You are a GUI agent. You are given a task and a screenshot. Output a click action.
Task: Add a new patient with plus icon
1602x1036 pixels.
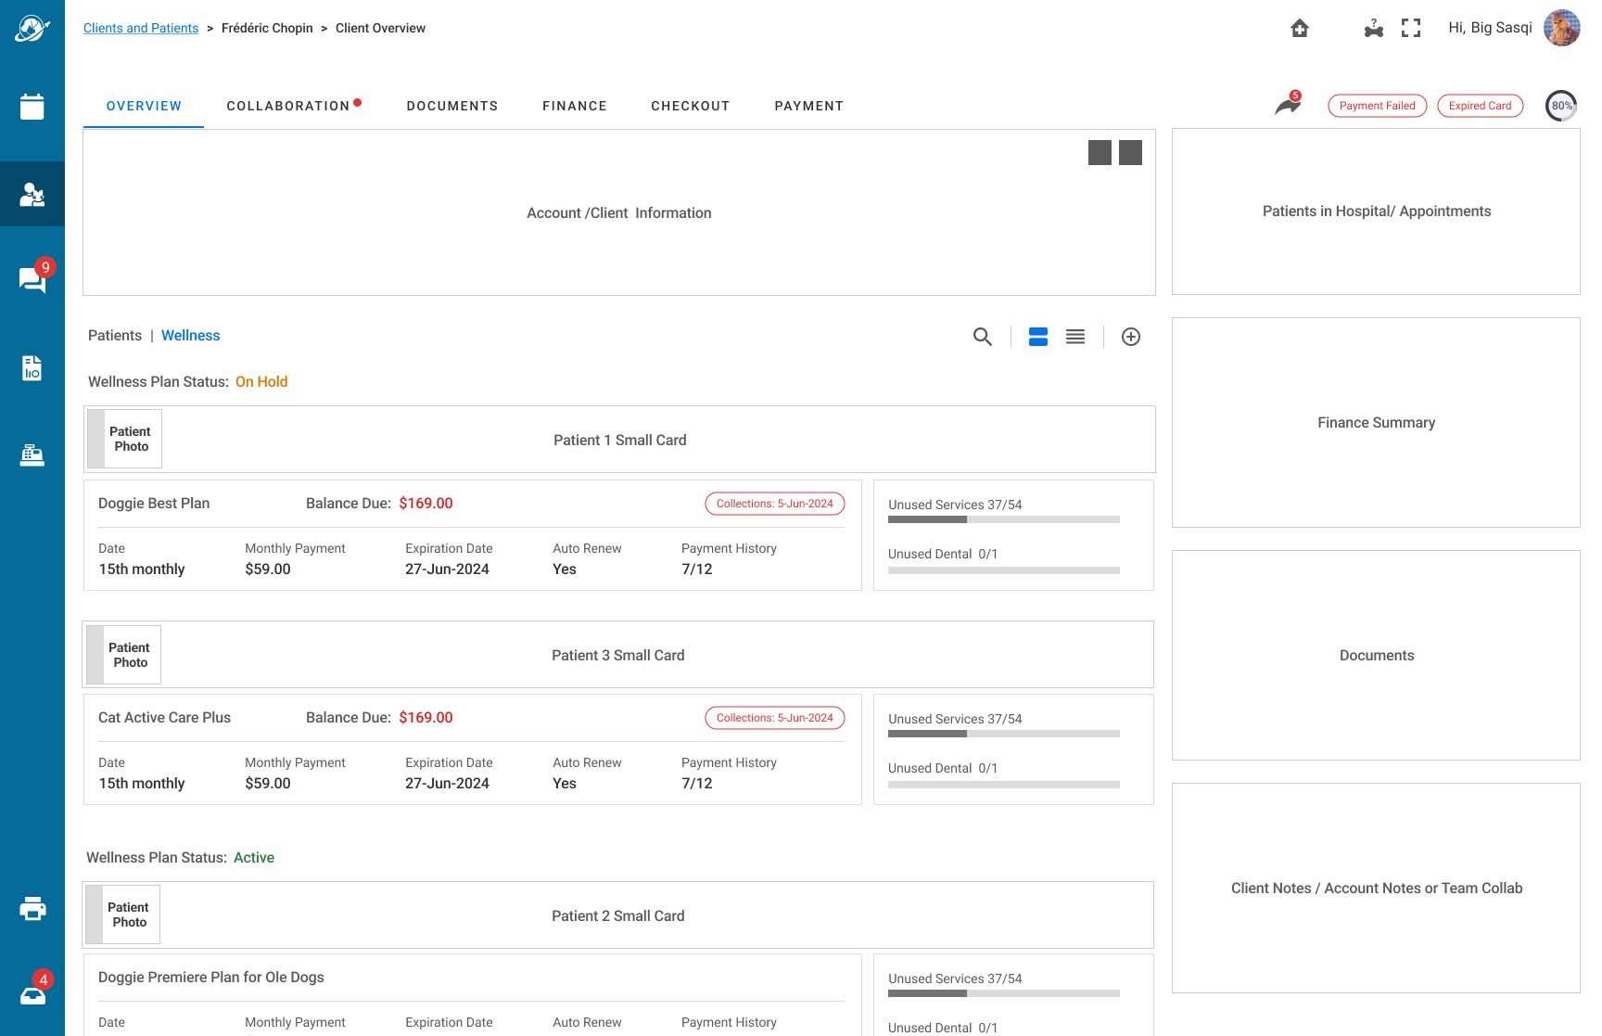point(1131,337)
